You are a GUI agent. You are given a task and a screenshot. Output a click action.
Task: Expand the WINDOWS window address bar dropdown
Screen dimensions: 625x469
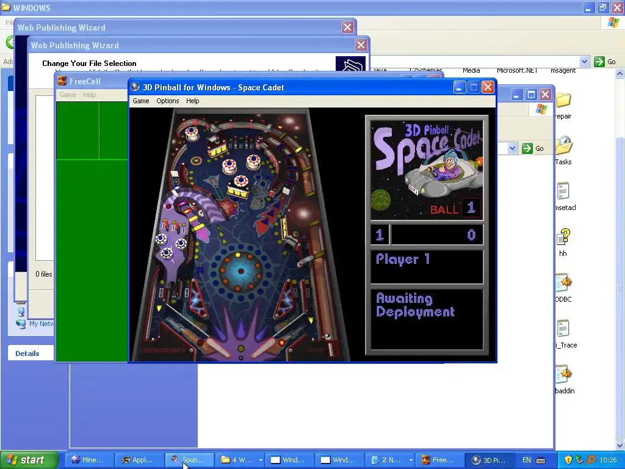click(584, 62)
